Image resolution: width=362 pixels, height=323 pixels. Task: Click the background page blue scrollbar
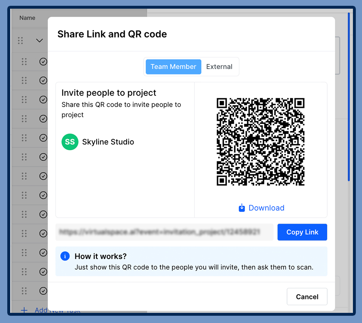coord(349,97)
